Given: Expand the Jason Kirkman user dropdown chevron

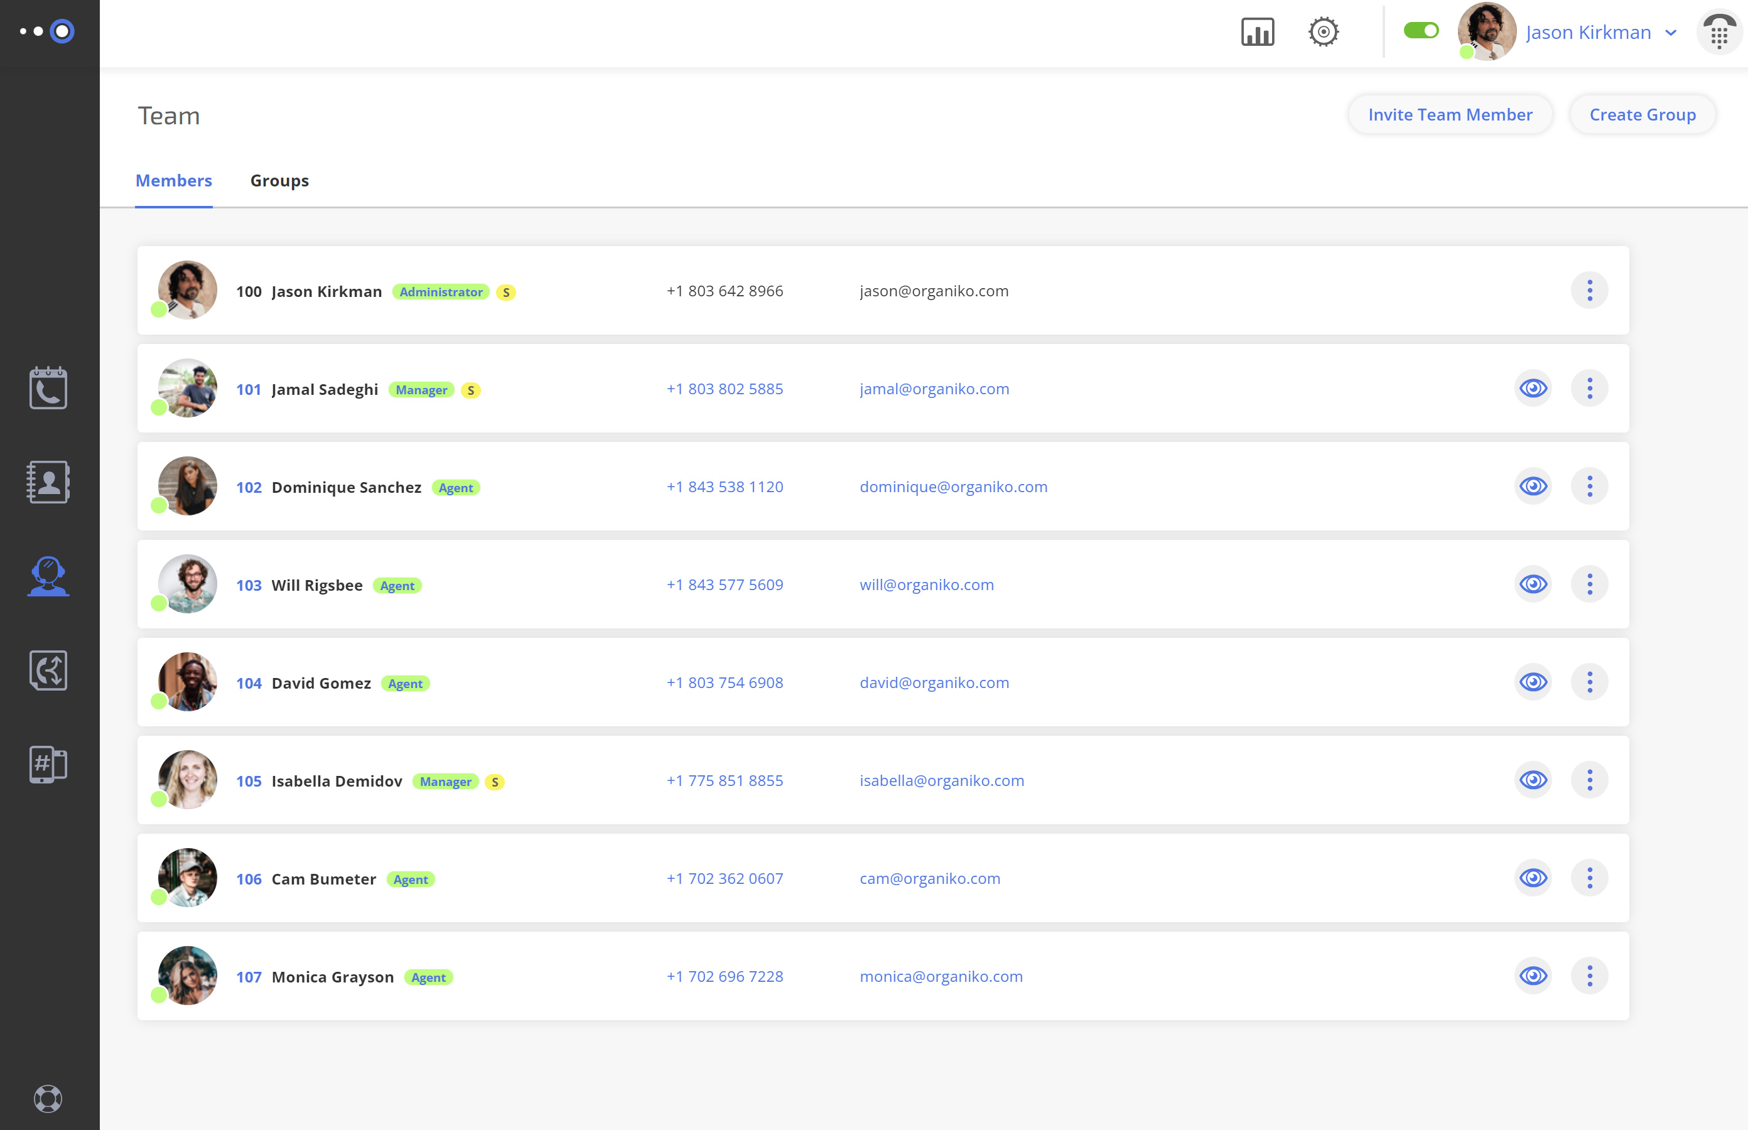Looking at the screenshot, I should point(1671,33).
